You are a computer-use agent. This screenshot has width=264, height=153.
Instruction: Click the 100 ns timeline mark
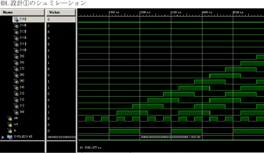(114, 12)
